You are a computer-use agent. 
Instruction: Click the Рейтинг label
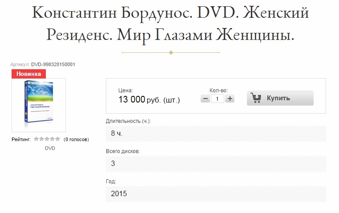(x=21, y=139)
